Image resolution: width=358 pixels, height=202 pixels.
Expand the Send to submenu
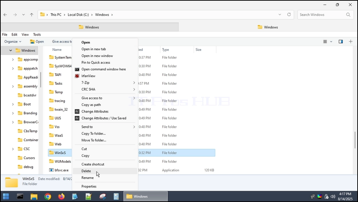(105, 127)
